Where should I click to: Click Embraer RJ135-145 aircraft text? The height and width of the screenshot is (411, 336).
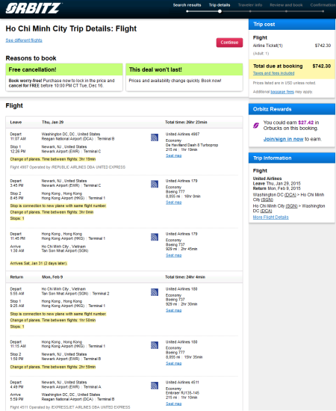click(x=182, y=393)
